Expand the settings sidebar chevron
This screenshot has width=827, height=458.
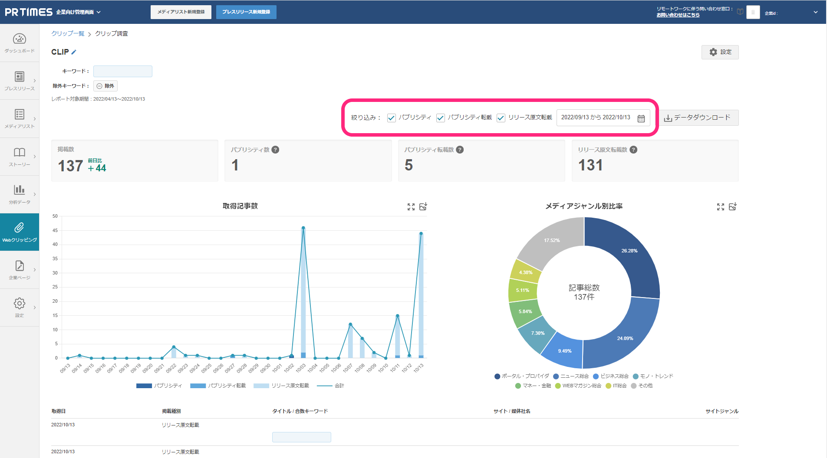35,308
